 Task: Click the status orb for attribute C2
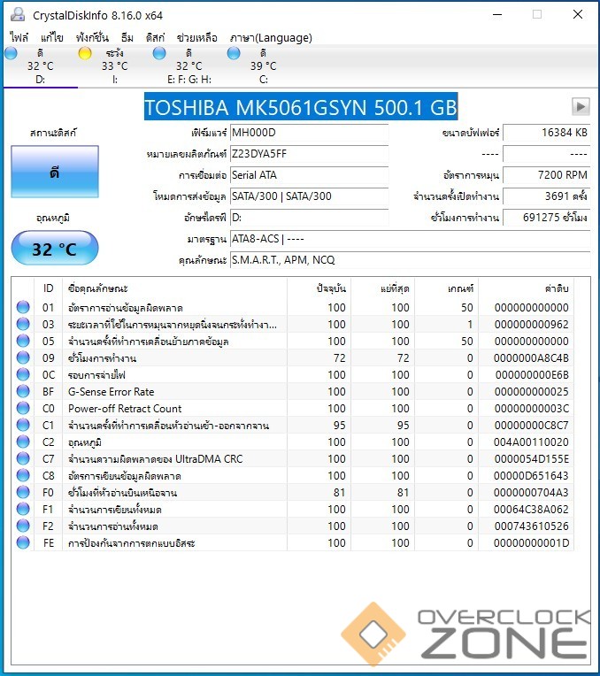pos(23,442)
